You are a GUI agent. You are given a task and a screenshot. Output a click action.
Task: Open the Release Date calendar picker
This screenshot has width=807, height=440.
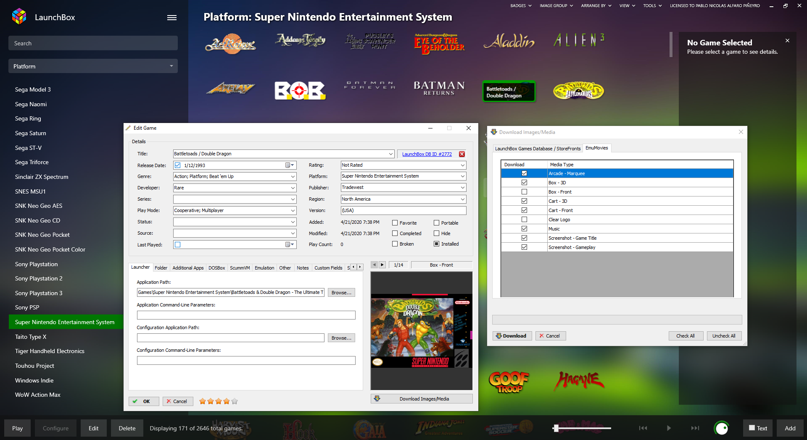(x=290, y=165)
